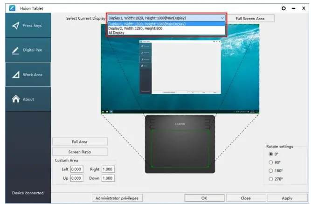Select the 180° rotation radio button

271,171
